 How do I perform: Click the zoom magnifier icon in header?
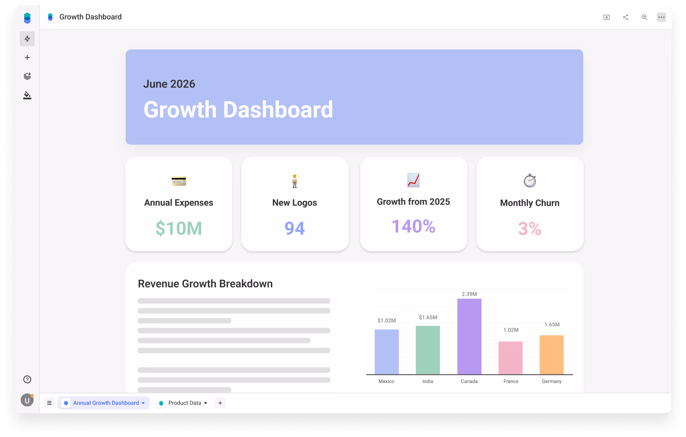[644, 17]
